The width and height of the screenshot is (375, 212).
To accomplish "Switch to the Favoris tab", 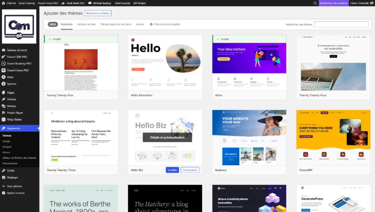I will pyautogui.click(x=140, y=24).
